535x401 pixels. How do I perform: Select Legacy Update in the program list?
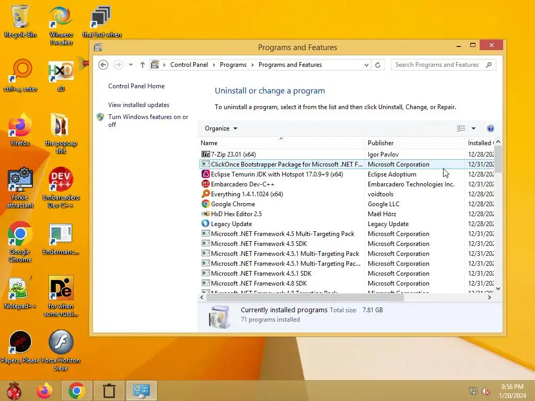pos(346,223)
